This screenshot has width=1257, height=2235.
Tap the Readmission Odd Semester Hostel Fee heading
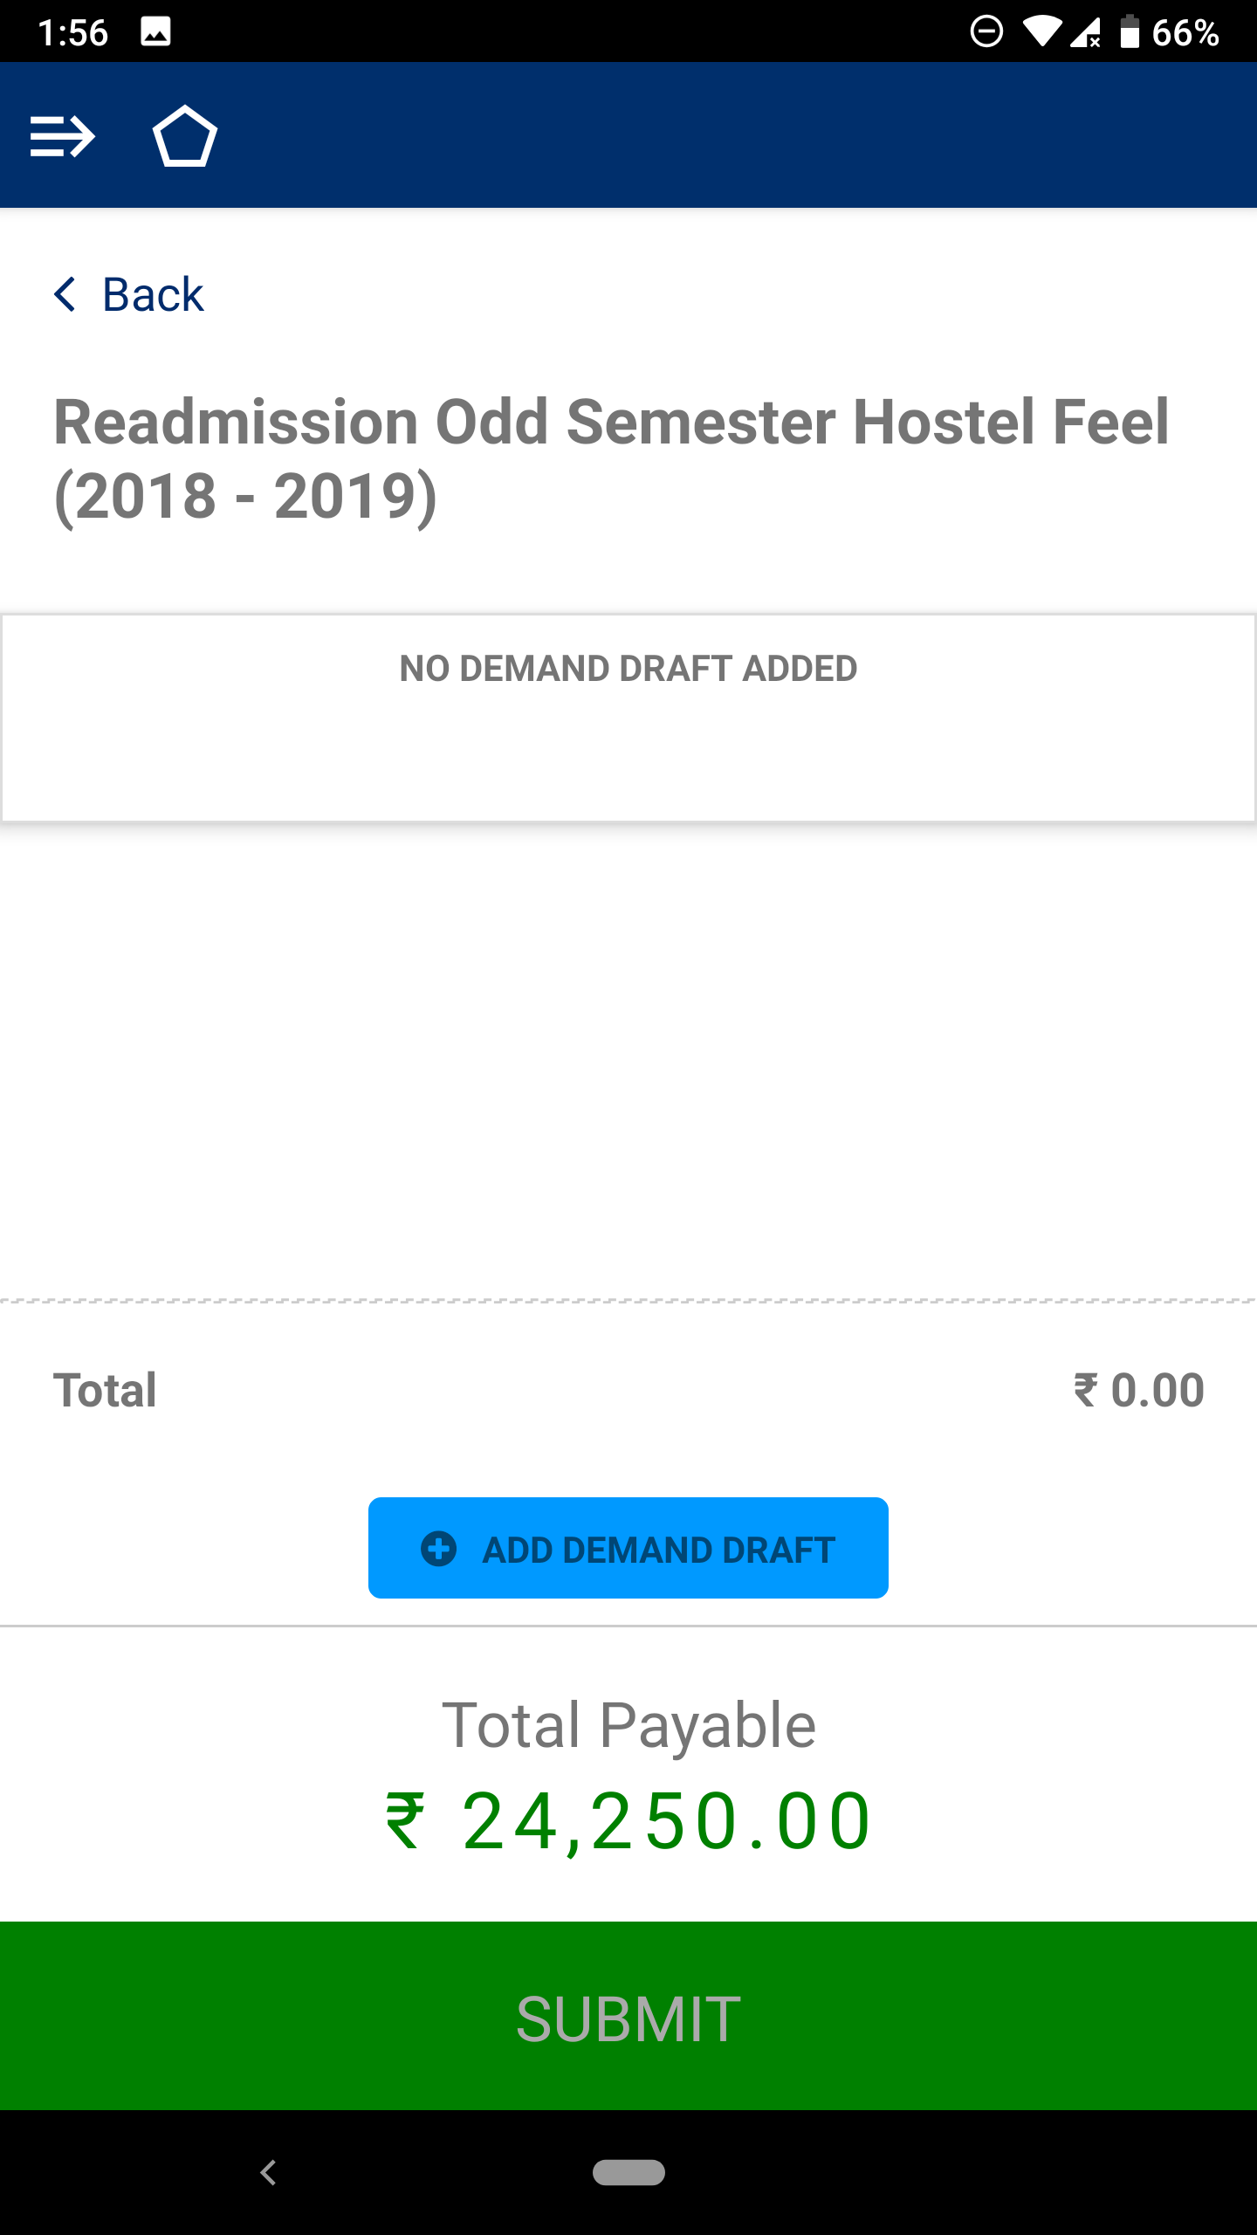click(611, 458)
